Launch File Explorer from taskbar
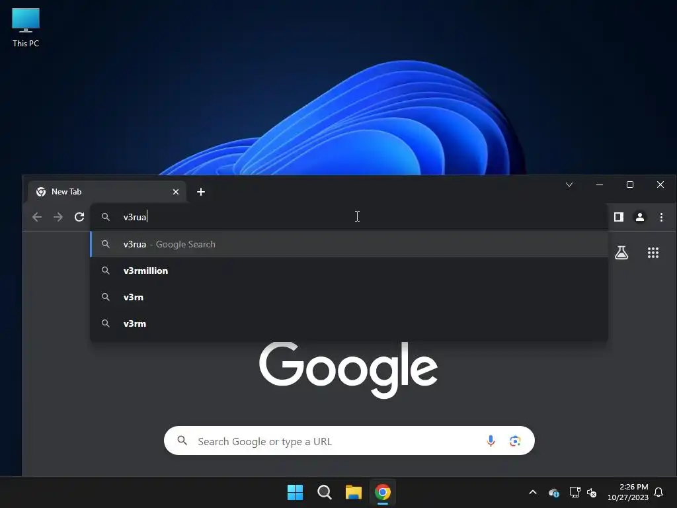The height and width of the screenshot is (508, 677). pos(354,492)
